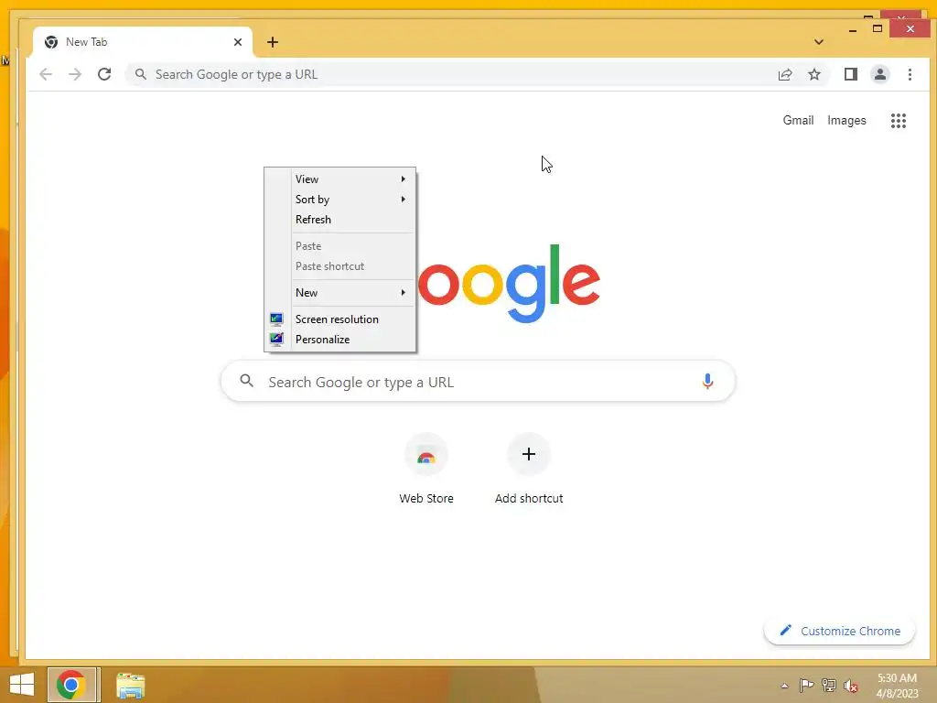Expand the tab search chevron
Screen dimensions: 937x703
(x=819, y=42)
